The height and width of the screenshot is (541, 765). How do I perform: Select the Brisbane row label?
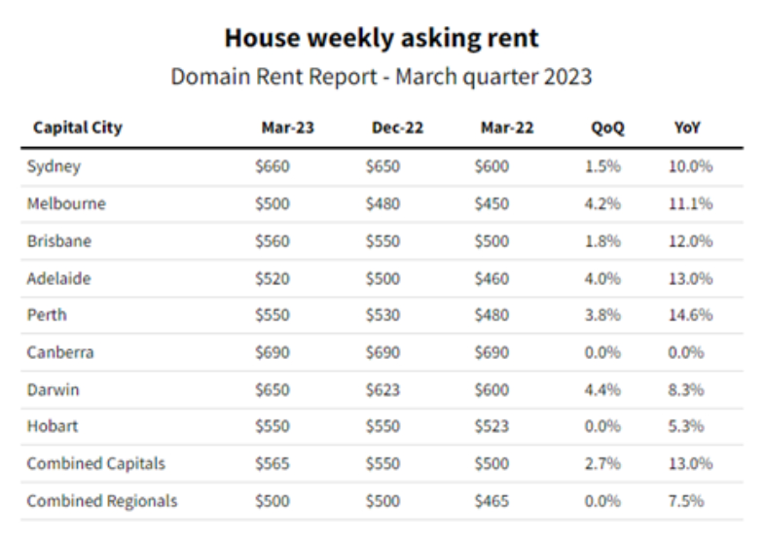tap(60, 241)
